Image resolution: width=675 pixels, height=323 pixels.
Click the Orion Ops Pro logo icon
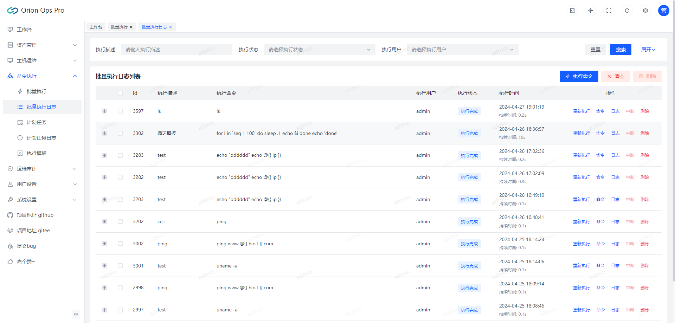(x=13, y=11)
